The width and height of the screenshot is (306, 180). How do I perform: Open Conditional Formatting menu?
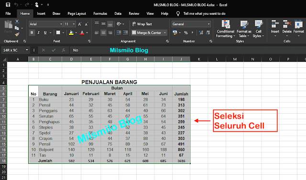225,29
